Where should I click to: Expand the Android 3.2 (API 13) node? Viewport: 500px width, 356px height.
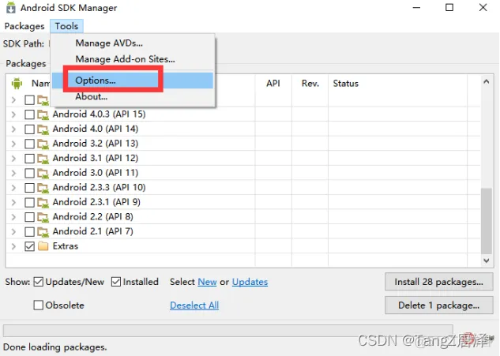13,144
